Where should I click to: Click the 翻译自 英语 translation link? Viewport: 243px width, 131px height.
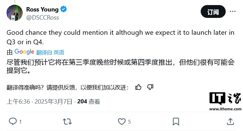click(x=50, y=52)
